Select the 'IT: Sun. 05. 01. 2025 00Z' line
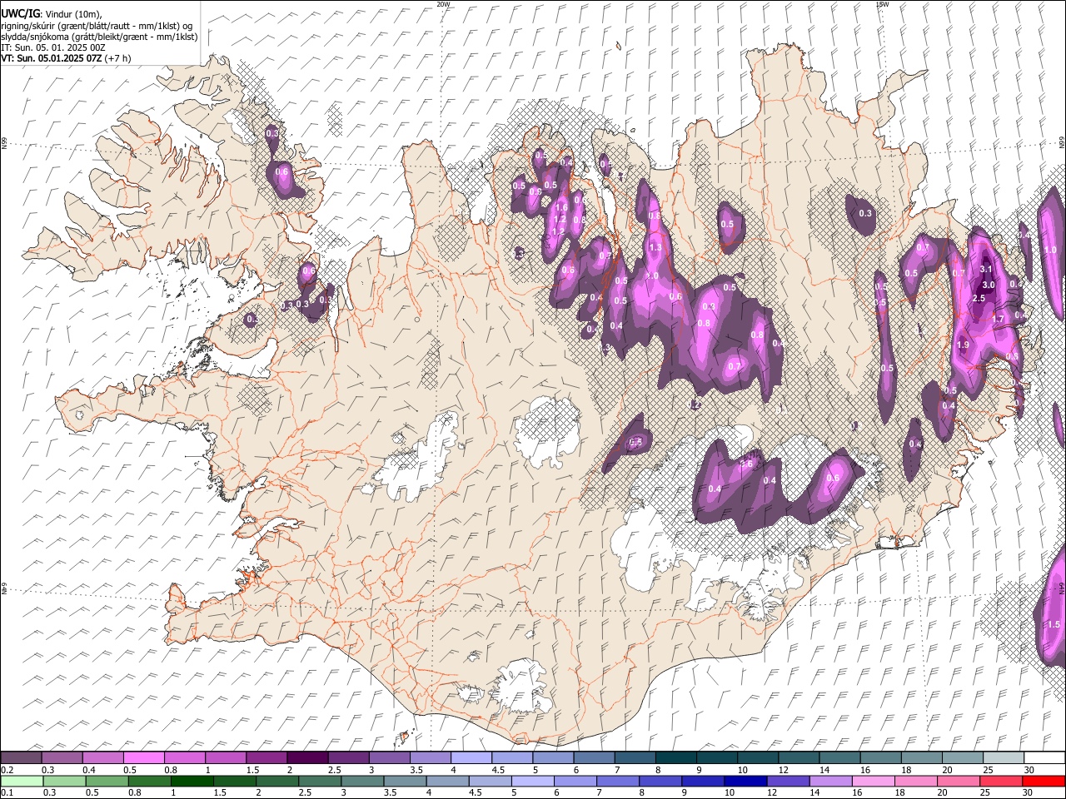Image resolution: width=1066 pixels, height=799 pixels. 53,47
